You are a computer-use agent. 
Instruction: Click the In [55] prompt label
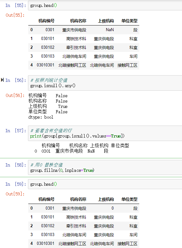coord(16,6)
